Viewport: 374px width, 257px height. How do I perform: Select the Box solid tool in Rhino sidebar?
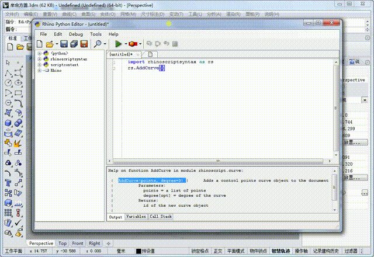click(x=8, y=123)
